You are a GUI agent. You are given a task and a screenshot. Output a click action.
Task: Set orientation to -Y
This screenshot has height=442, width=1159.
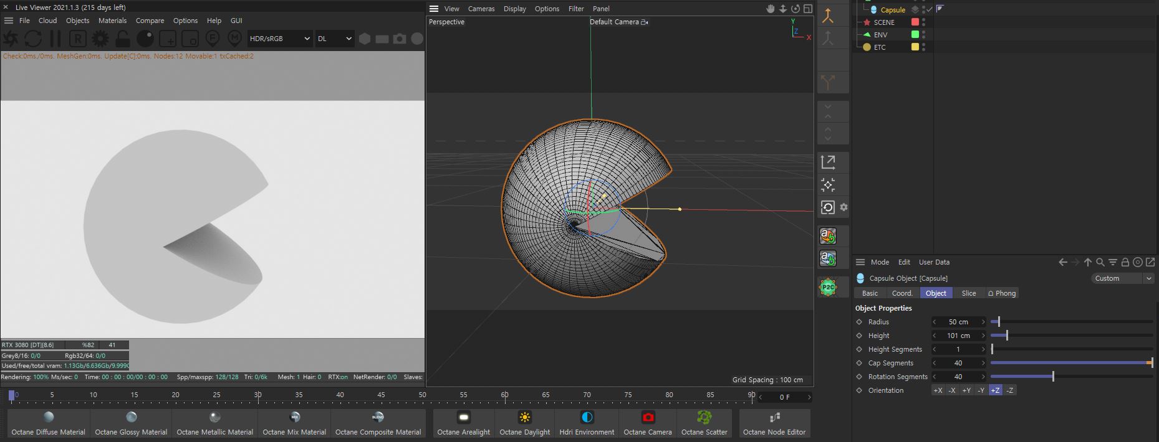pos(981,390)
